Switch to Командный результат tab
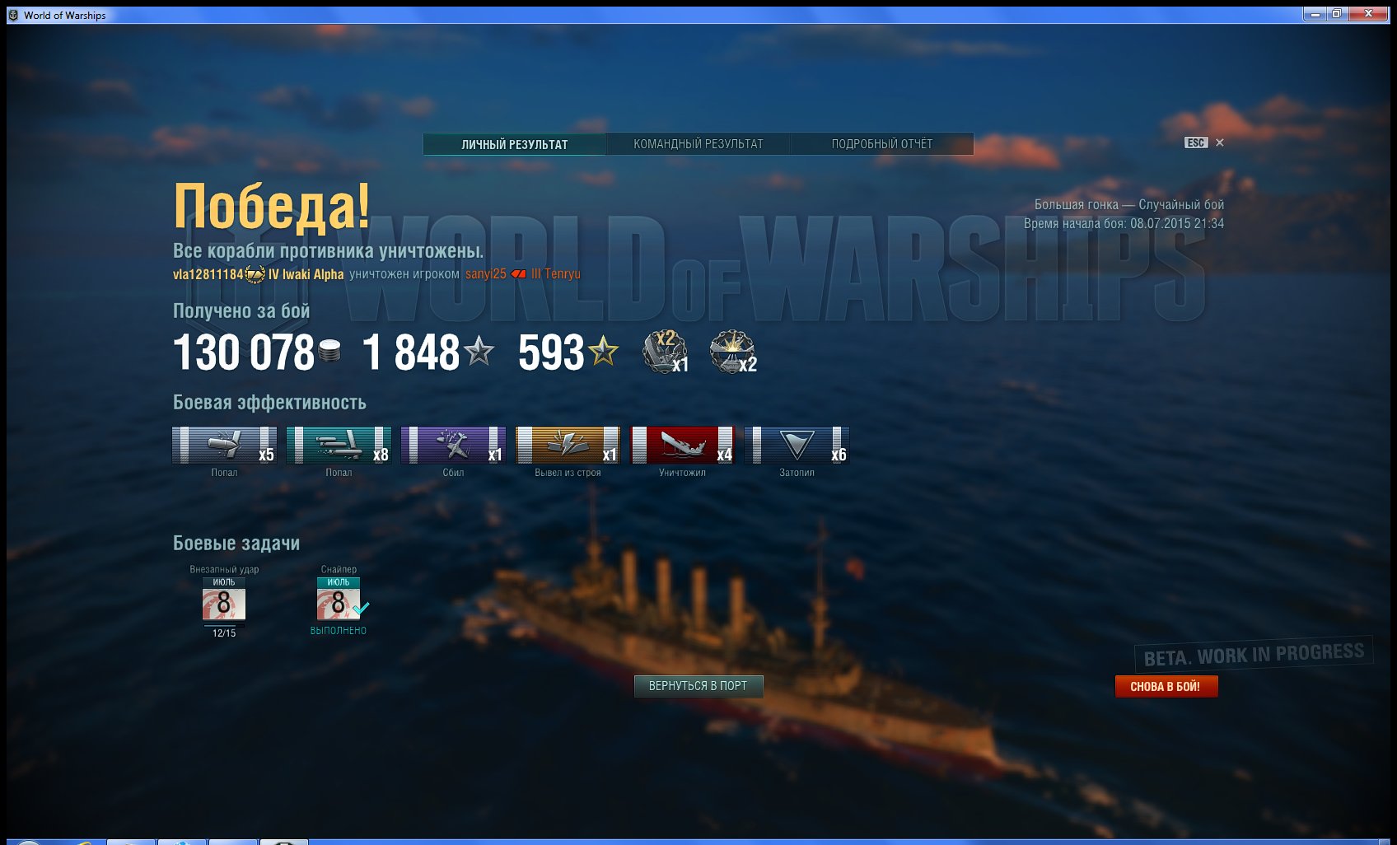 (698, 144)
